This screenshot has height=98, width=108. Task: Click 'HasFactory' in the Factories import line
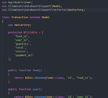(x=76, y=10)
